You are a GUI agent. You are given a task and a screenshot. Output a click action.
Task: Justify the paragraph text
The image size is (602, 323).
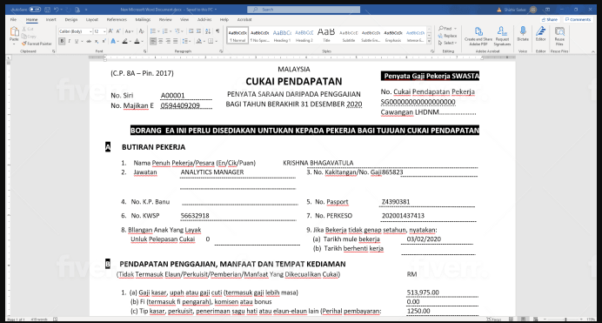(176, 41)
